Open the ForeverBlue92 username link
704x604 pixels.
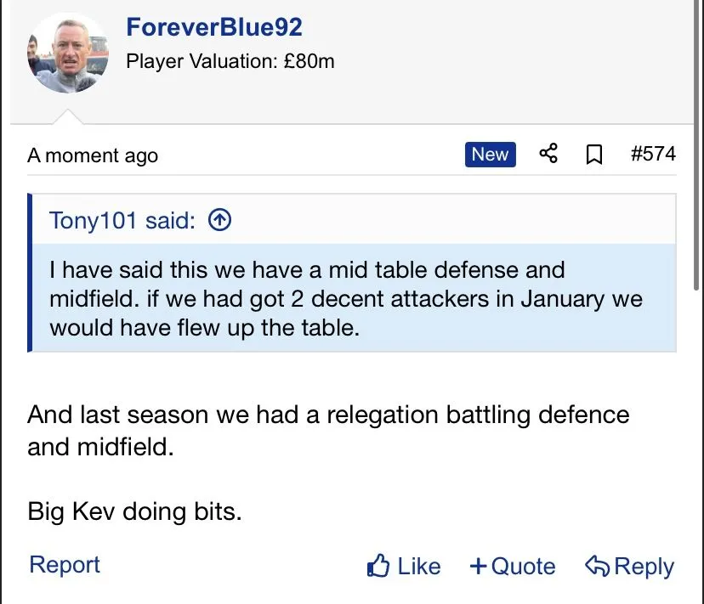pos(214,27)
